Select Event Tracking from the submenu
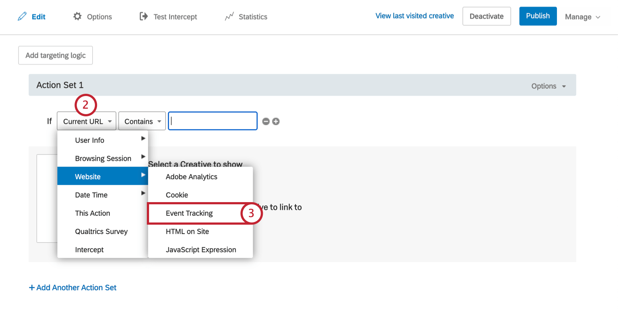This screenshot has width=618, height=309. click(x=189, y=213)
